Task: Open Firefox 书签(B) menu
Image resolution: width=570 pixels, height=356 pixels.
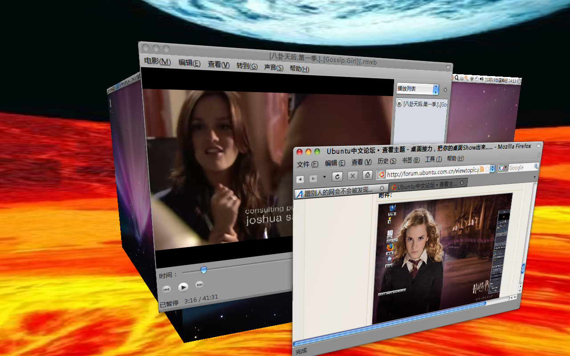Action: pyautogui.click(x=411, y=160)
